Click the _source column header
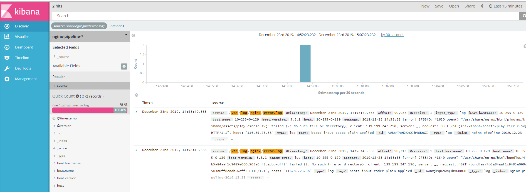The width and height of the screenshot is (526, 192). point(217,103)
